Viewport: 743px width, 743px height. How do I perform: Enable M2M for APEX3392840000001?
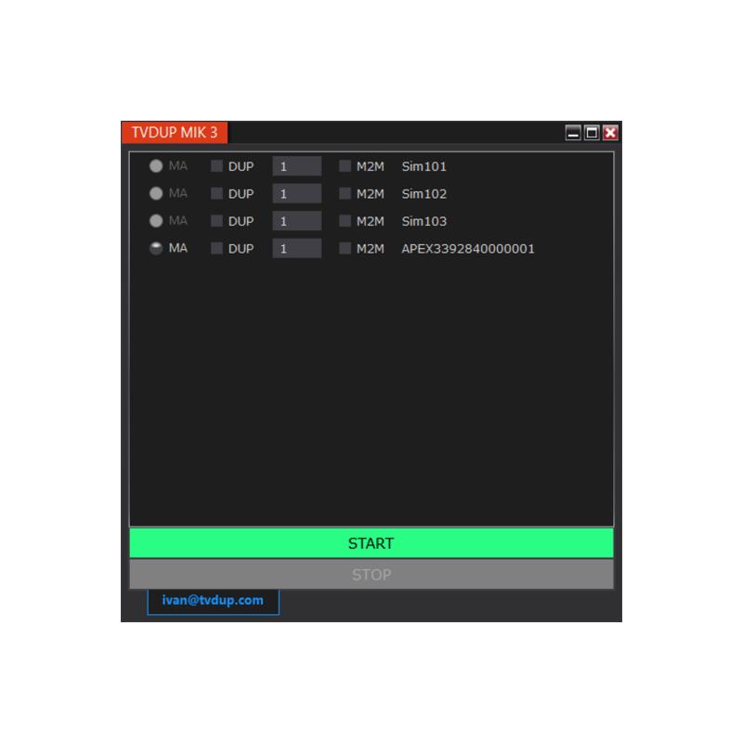pyautogui.click(x=345, y=248)
